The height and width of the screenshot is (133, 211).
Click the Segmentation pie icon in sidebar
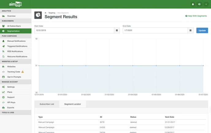pyautogui.click(x=3, y=31)
